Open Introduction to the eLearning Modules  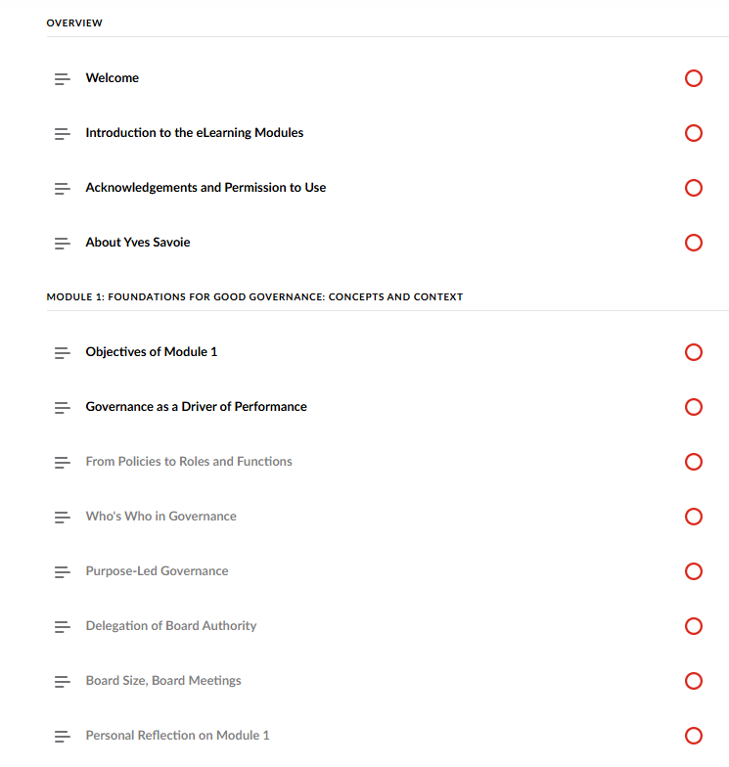coord(194,133)
